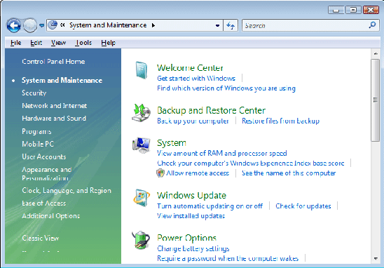This screenshot has height=268, width=384.
Task: Open the Windows Update heading
Action: [191, 195]
